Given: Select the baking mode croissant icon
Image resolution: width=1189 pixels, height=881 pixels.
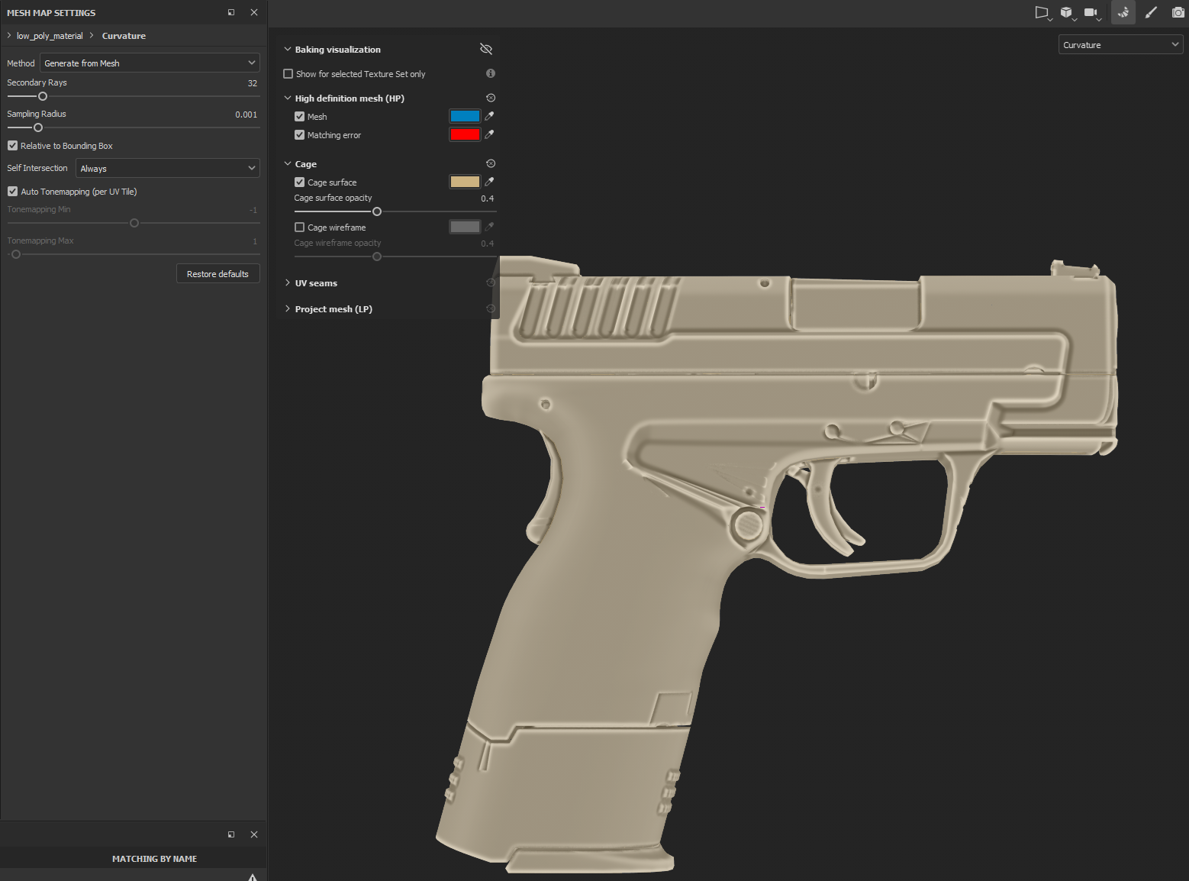Looking at the screenshot, I should pyautogui.click(x=1123, y=12).
